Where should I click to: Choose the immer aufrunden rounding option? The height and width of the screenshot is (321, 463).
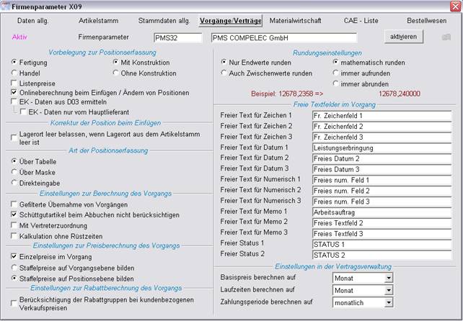pyautogui.click(x=336, y=73)
